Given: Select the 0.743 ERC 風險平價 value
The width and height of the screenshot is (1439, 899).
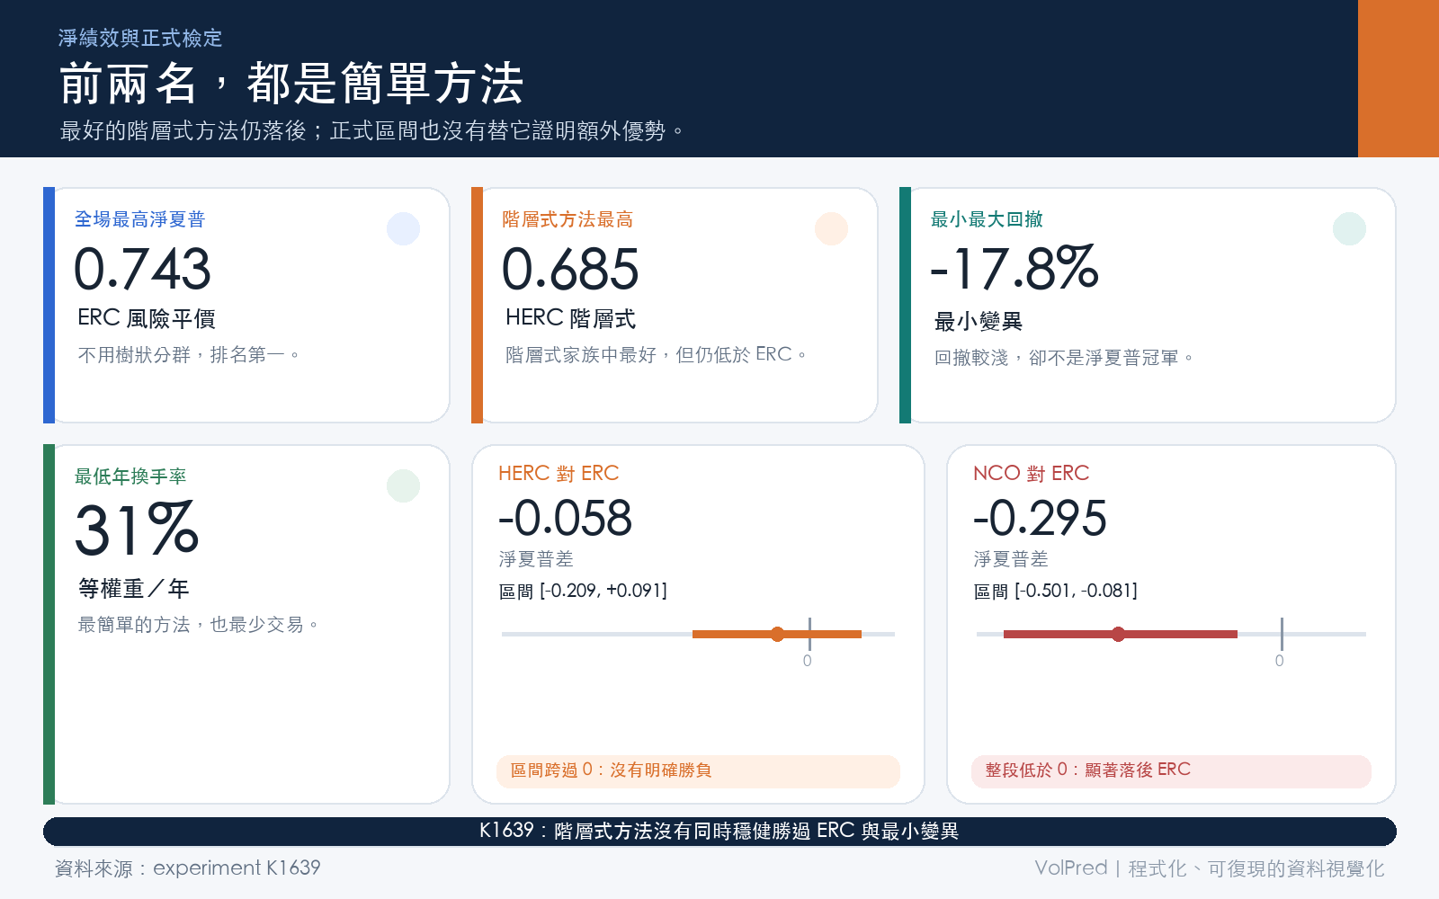Looking at the screenshot, I should tap(142, 269).
